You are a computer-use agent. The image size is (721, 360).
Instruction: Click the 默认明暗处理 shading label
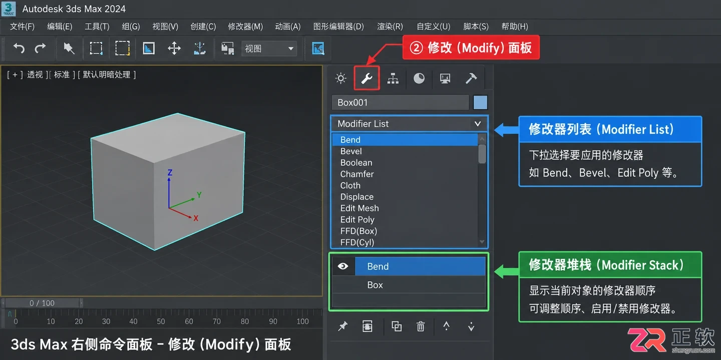pyautogui.click(x=107, y=74)
